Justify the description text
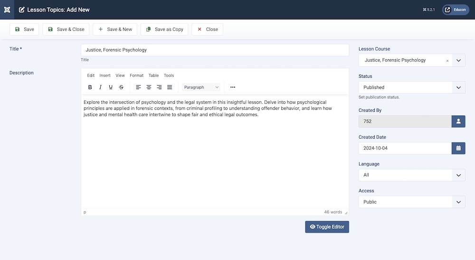The height and width of the screenshot is (260, 475). [x=170, y=87]
